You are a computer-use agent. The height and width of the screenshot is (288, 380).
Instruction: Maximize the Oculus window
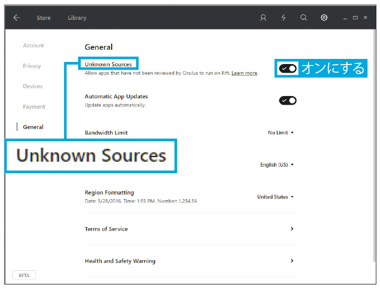pyautogui.click(x=355, y=18)
